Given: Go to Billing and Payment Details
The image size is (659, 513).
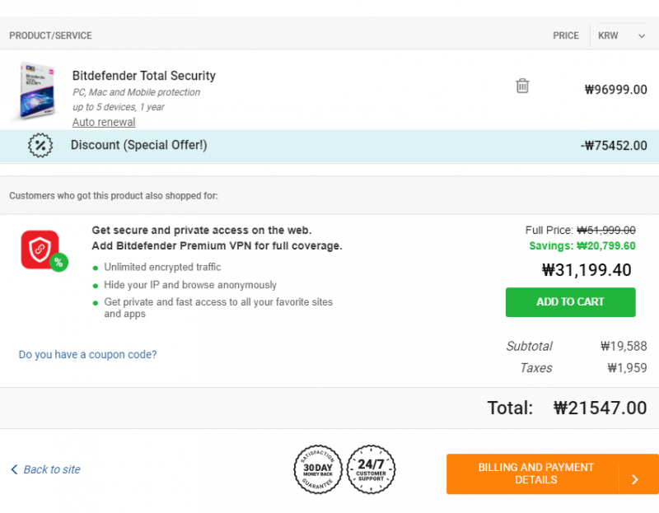Looking at the screenshot, I should tap(553, 474).
